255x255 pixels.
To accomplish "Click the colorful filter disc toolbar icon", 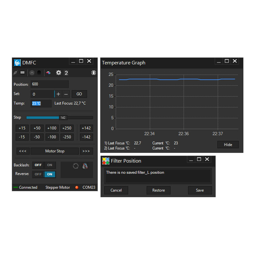I will (48, 73).
